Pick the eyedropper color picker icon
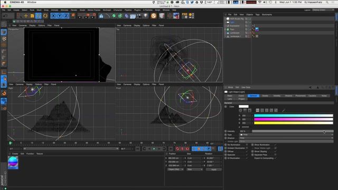This screenshot has width=338, height=190. click(284, 110)
